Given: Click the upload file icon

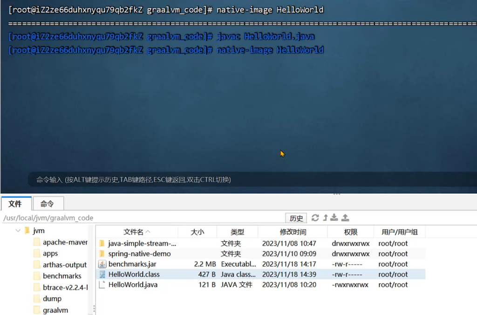Looking at the screenshot, I should pos(345,218).
